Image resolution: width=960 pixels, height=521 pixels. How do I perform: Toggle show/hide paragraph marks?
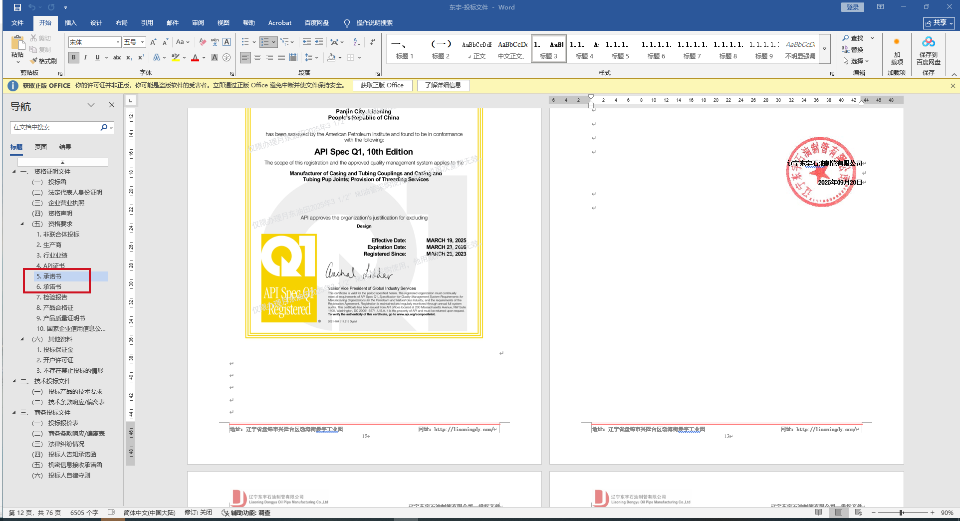click(x=372, y=42)
